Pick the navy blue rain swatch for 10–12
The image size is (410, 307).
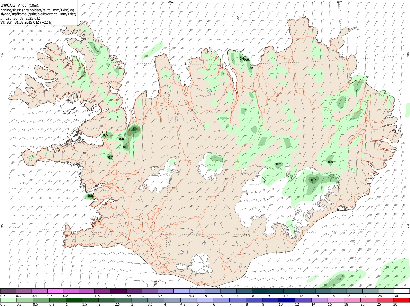tap(286, 300)
